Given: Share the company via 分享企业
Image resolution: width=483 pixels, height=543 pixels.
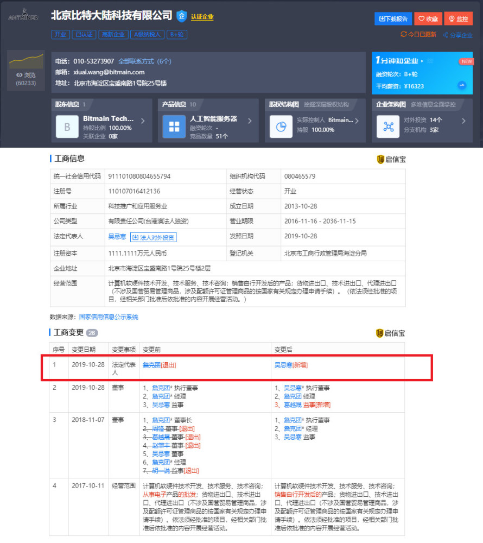Looking at the screenshot, I should (x=457, y=35).
